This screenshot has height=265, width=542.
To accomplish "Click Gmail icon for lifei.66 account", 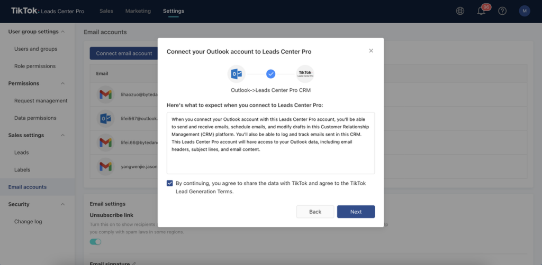I will [105, 143].
